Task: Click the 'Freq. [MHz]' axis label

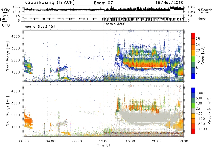Action: [x=5, y=18]
